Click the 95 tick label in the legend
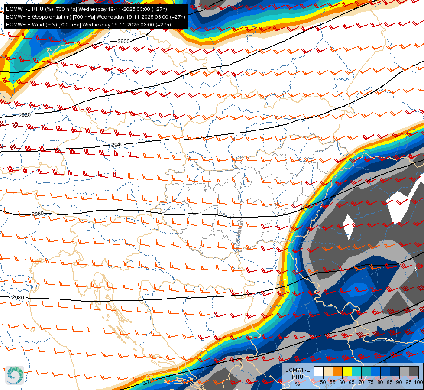The height and width of the screenshot is (390, 424). 408,382
